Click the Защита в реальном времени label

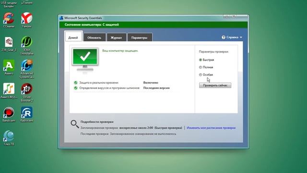[99, 83]
